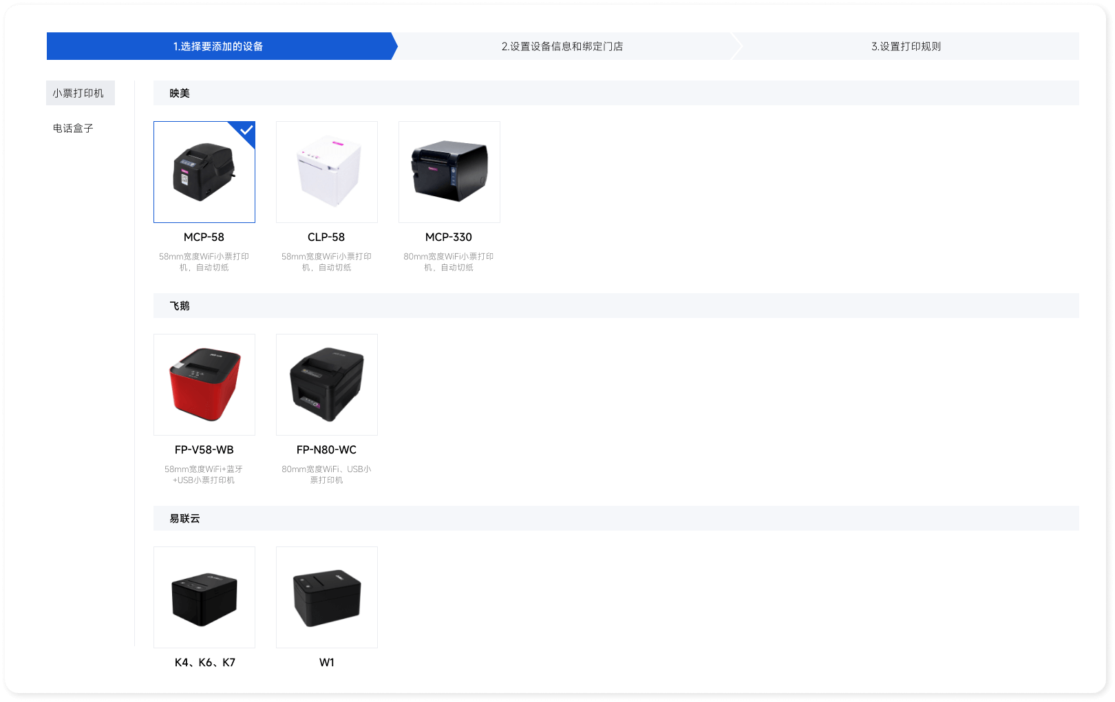
Task: Click the FP-V58-WB model name
Action: click(204, 449)
